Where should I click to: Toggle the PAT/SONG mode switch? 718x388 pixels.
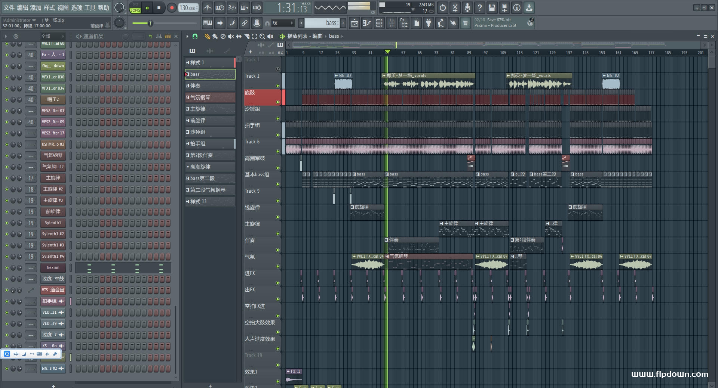[135, 8]
